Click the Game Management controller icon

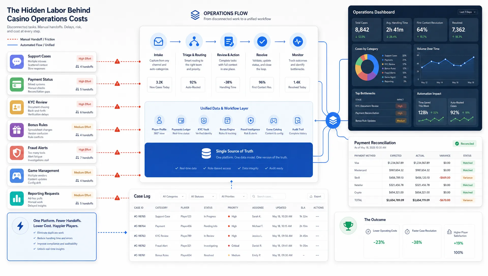click(17, 176)
